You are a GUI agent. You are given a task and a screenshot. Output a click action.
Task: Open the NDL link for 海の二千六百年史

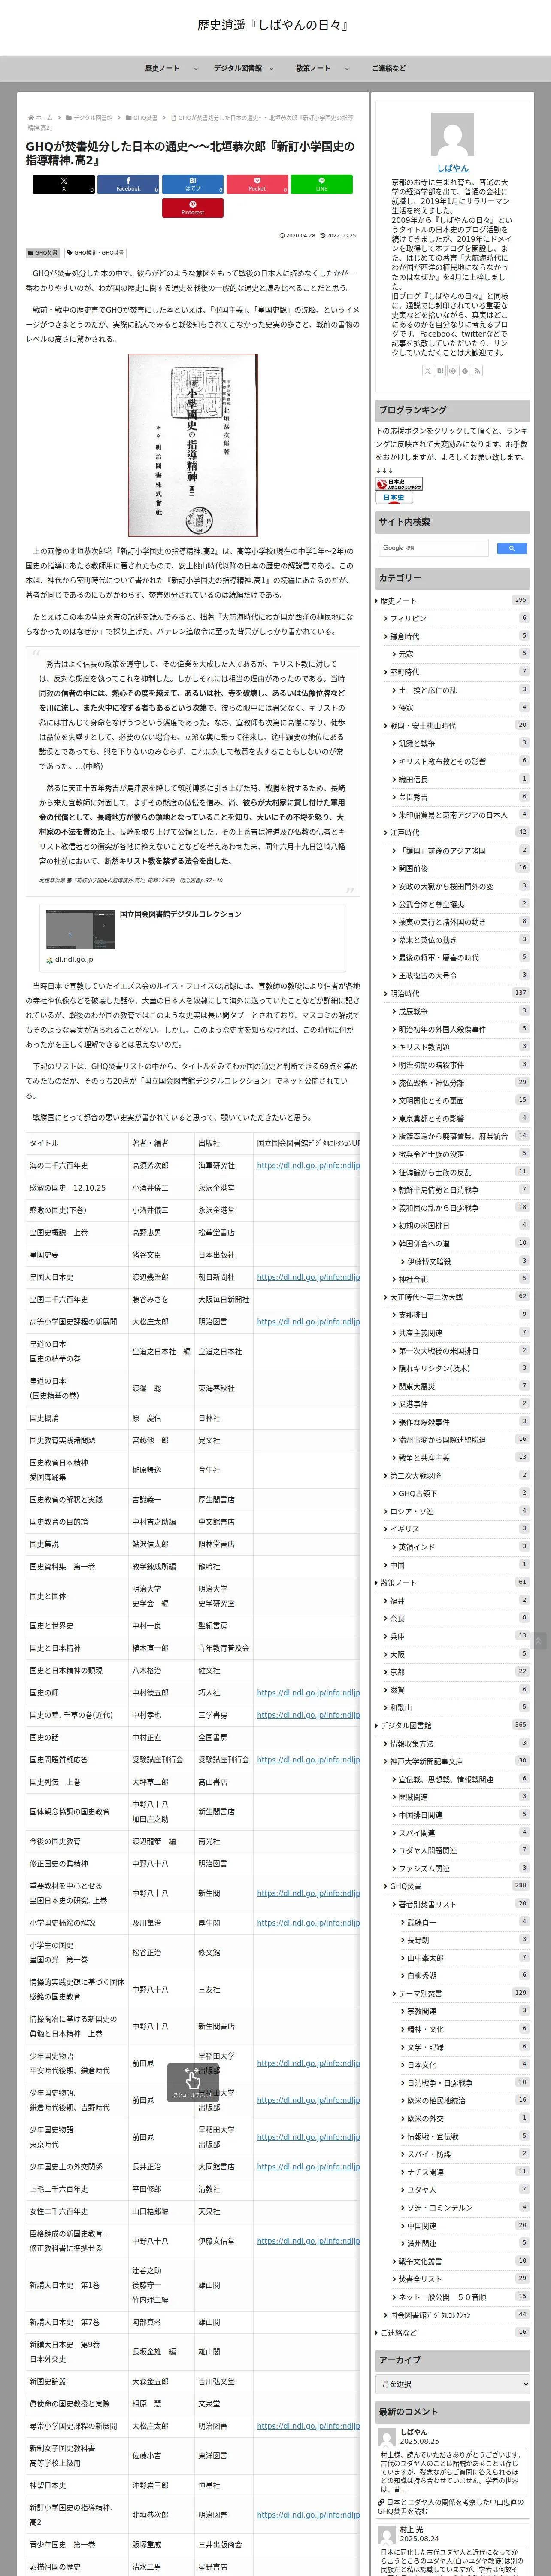[x=308, y=1165]
